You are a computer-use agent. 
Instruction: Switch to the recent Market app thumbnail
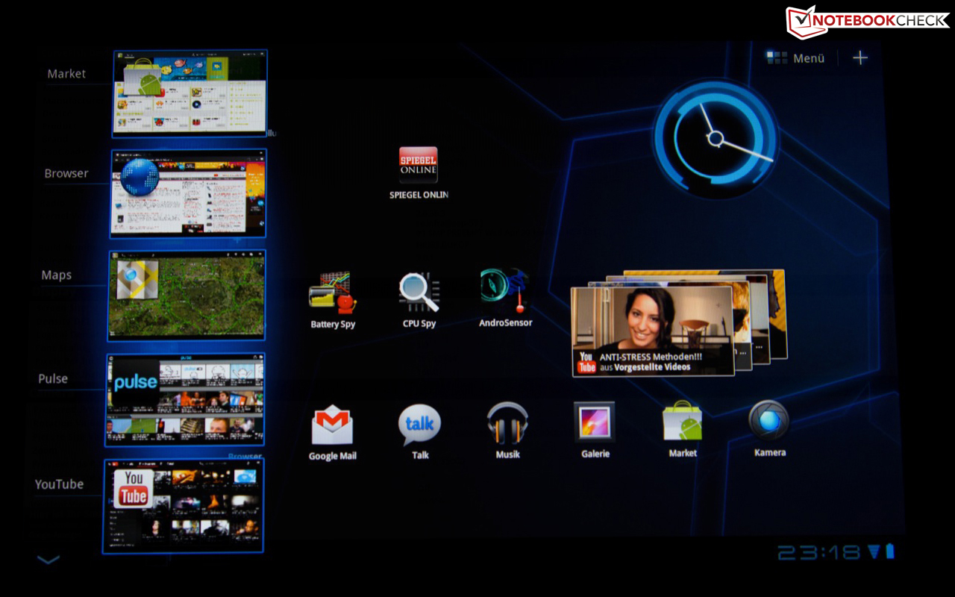[x=190, y=93]
